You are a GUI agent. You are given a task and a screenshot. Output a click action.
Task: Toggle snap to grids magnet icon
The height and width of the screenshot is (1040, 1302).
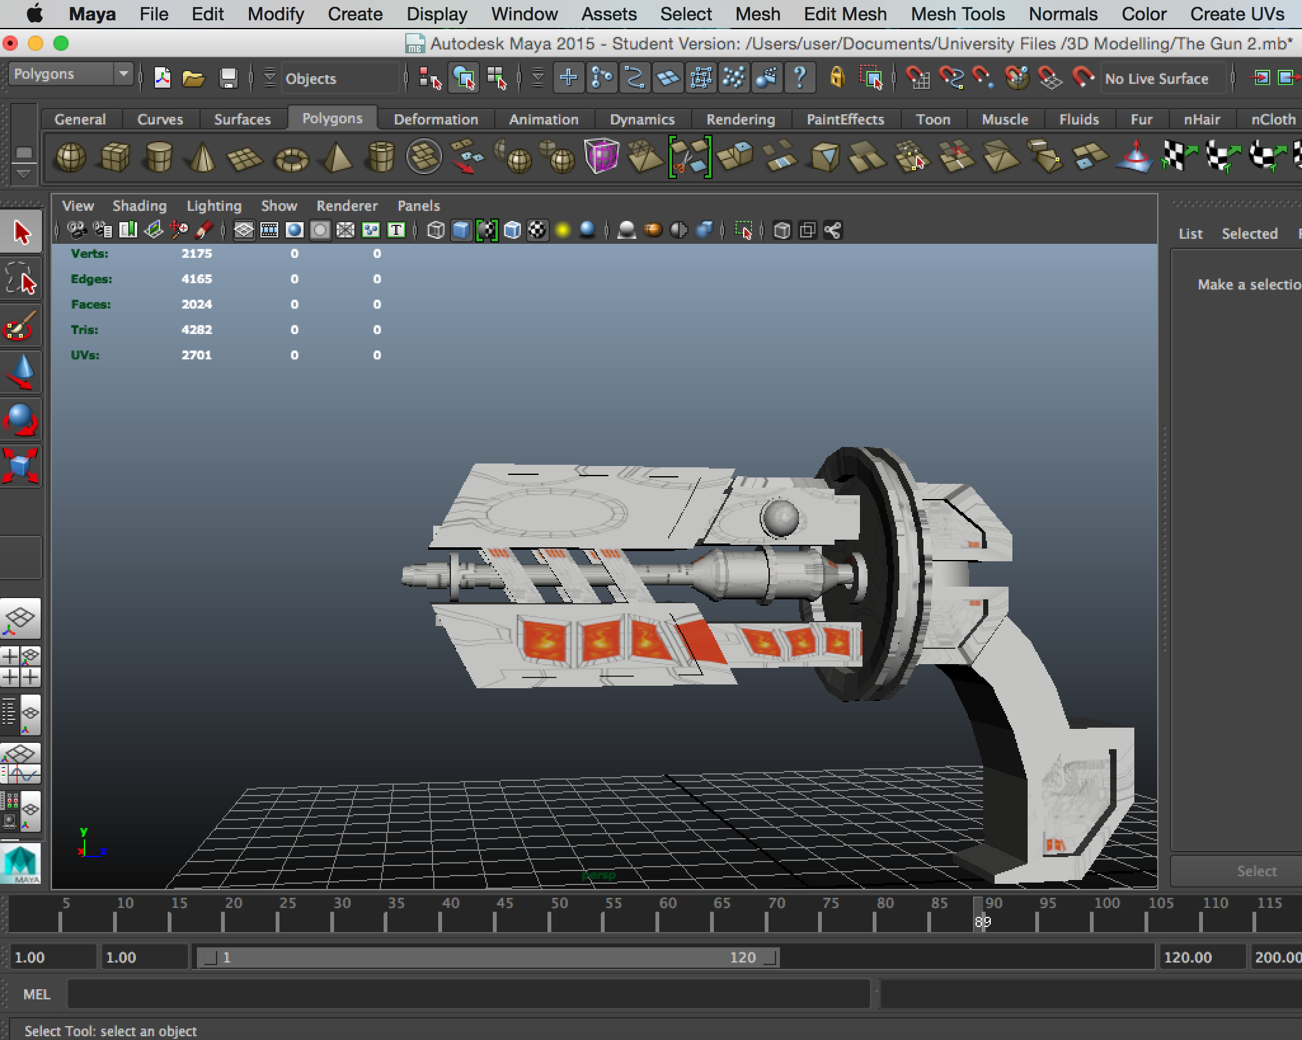click(917, 78)
